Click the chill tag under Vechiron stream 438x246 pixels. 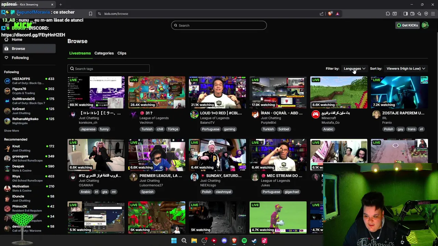[160, 129]
